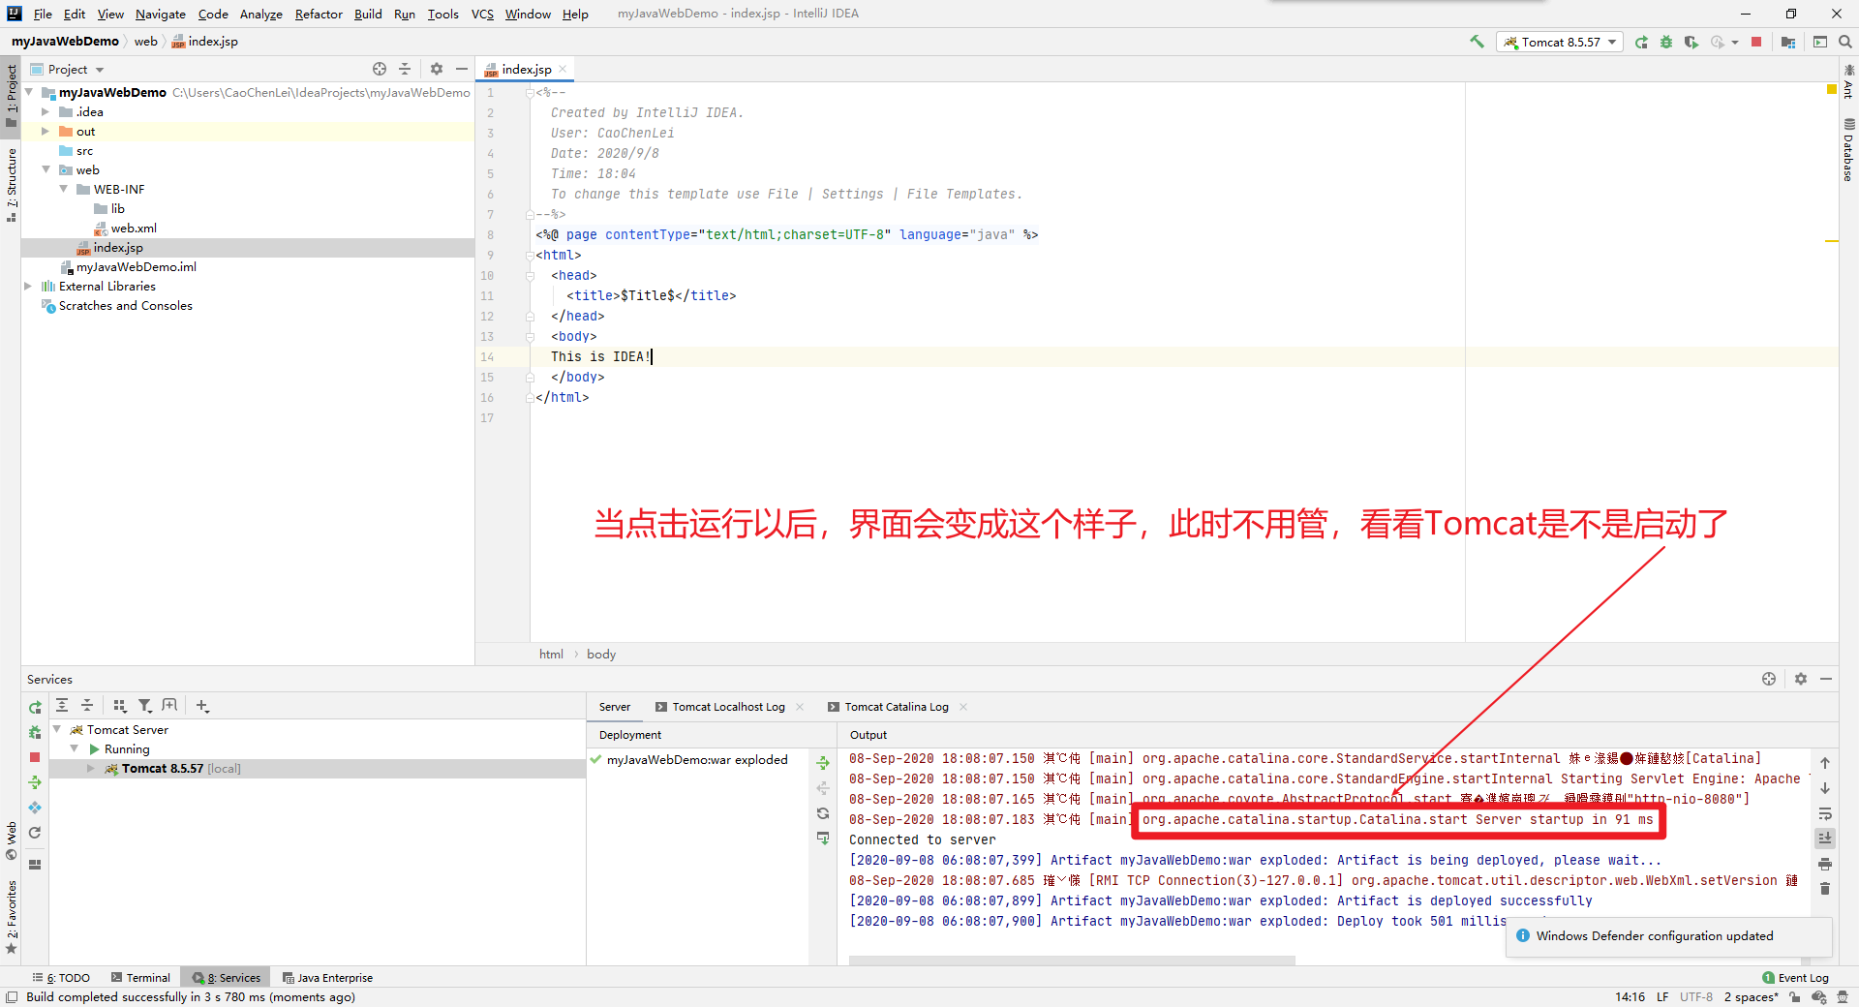The height and width of the screenshot is (1007, 1859).
Task: Open the Project panel settings gear
Action: point(437,69)
